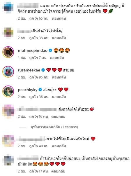Open rusameekae's profile avatar
The height and width of the screenshot is (176, 131).
(x=8, y=72)
